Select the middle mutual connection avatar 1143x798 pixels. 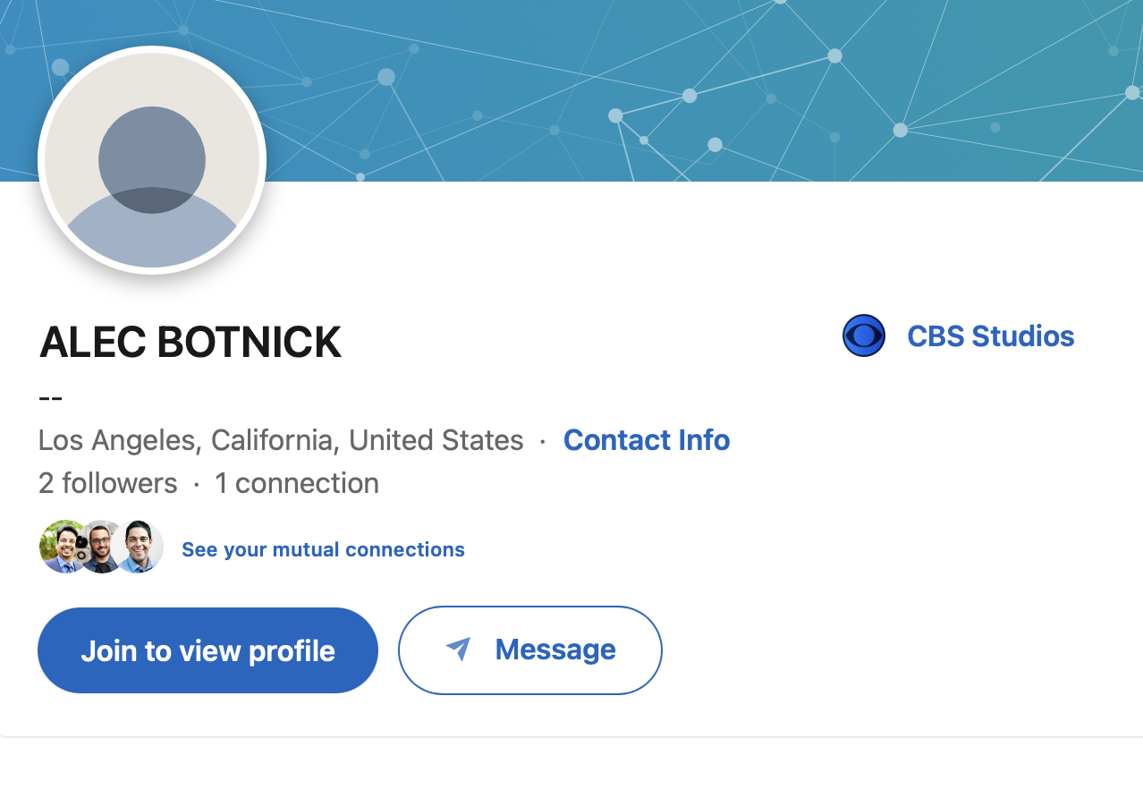pos(102,547)
